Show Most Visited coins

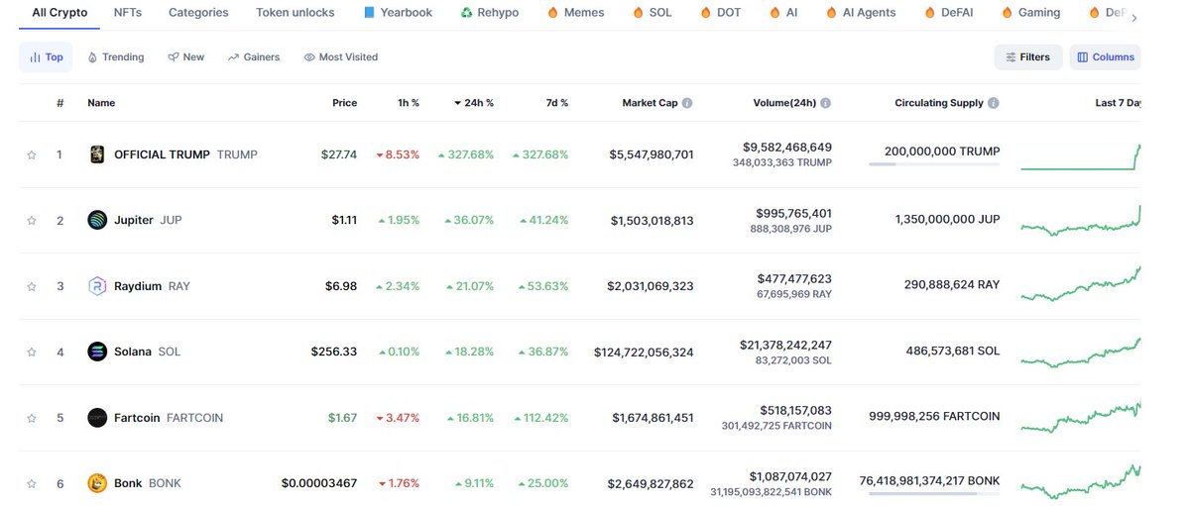[x=341, y=57]
